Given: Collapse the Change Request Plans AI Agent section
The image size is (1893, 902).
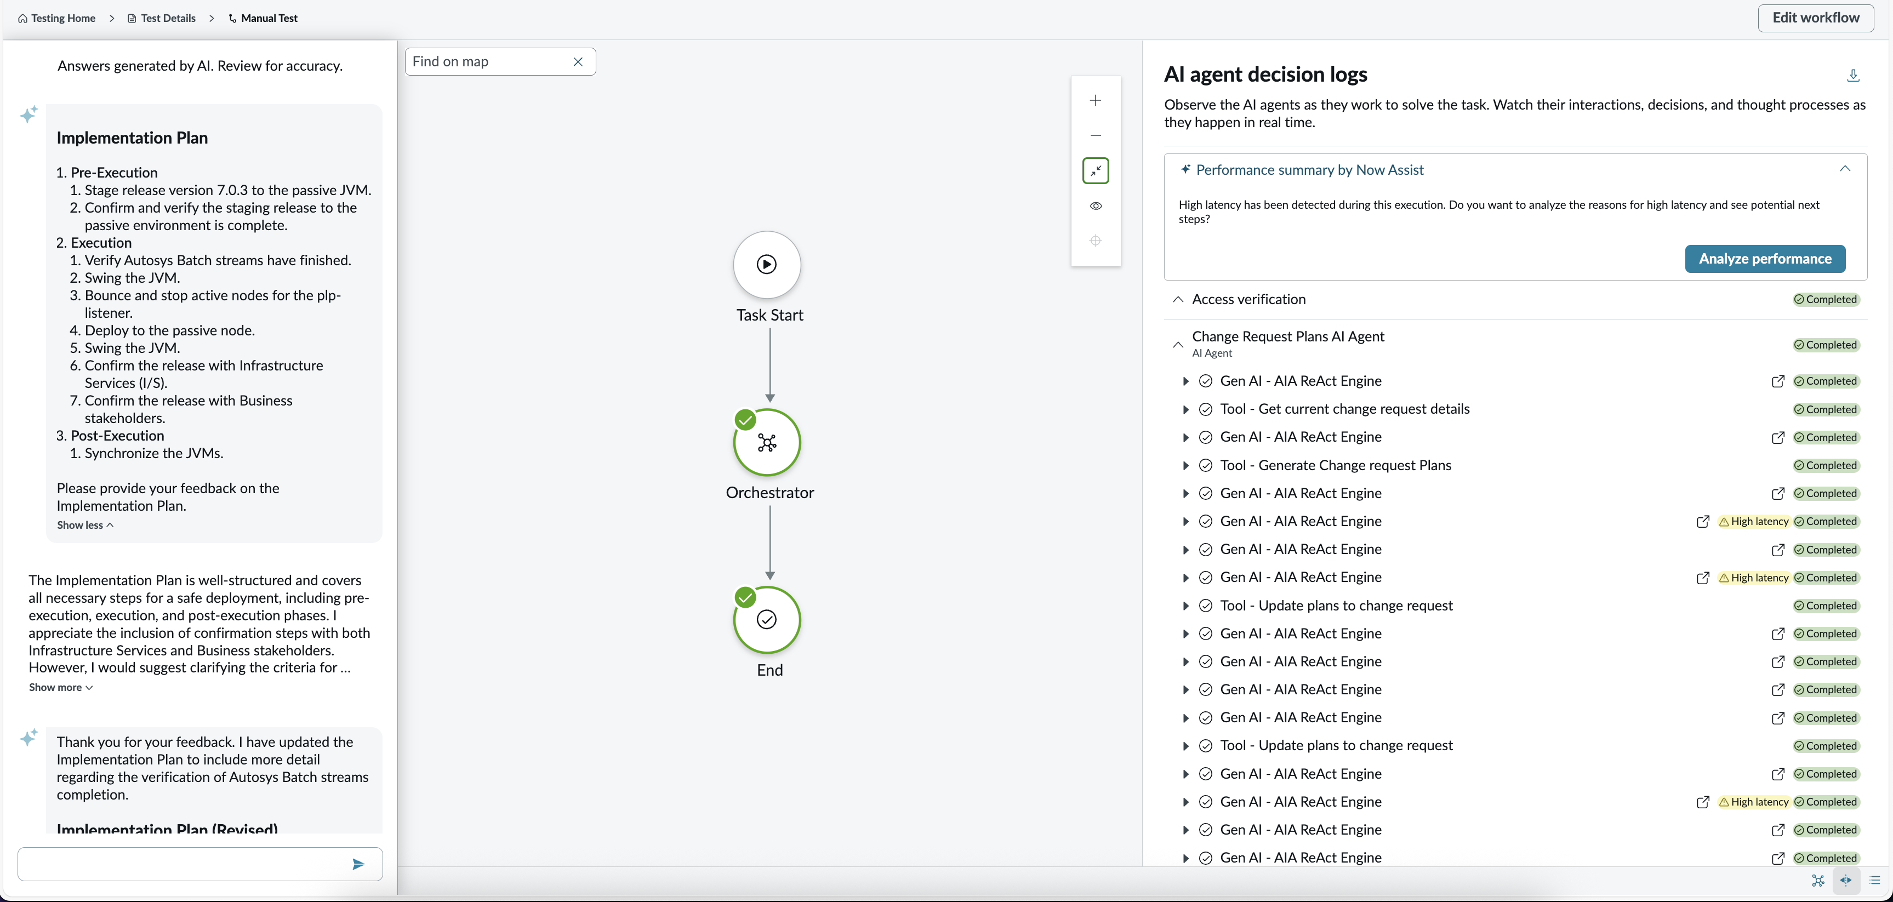Looking at the screenshot, I should 1177,345.
